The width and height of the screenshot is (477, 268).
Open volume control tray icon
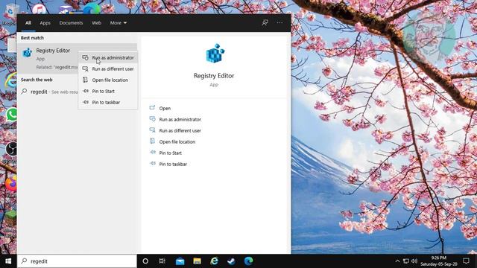414,261
